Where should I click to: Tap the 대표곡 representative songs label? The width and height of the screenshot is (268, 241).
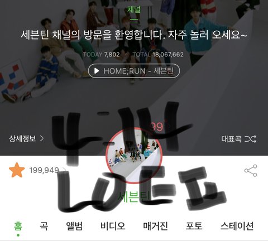point(231,139)
